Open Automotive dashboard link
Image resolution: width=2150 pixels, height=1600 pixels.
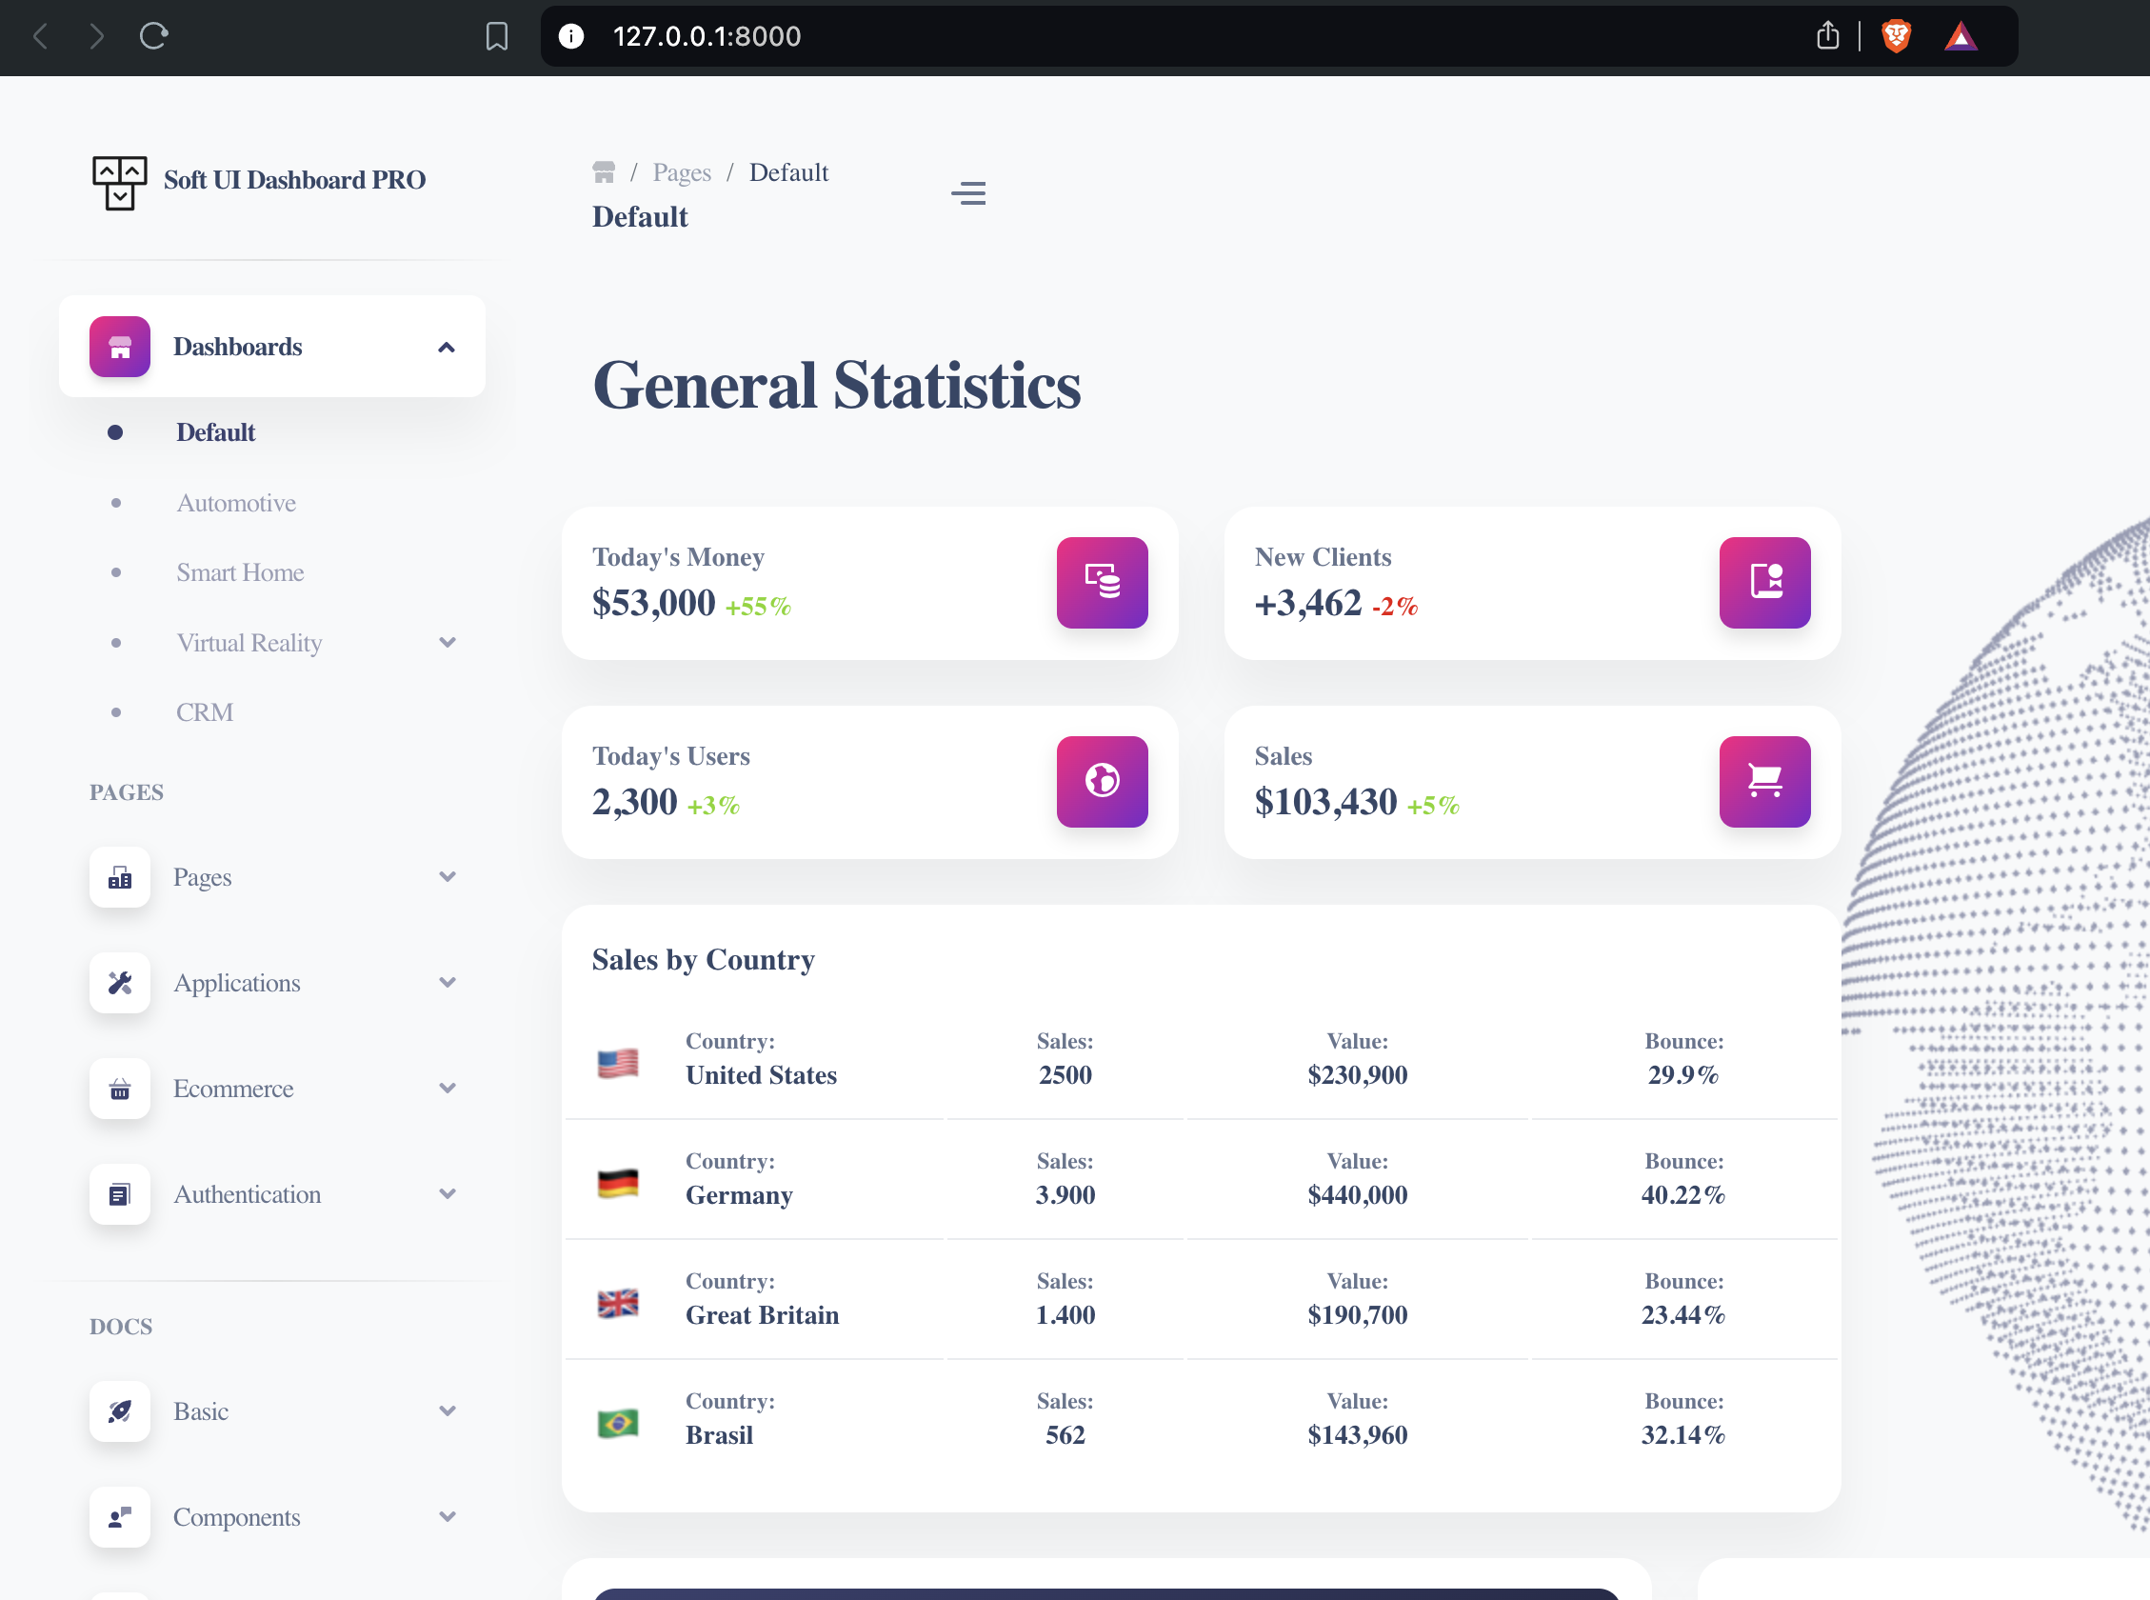coord(236,503)
